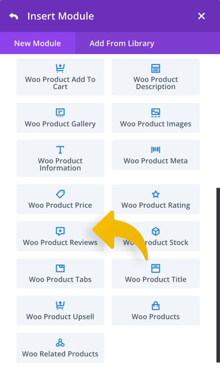Click the Woo Product Images icon
The image size is (220, 368).
(x=156, y=113)
